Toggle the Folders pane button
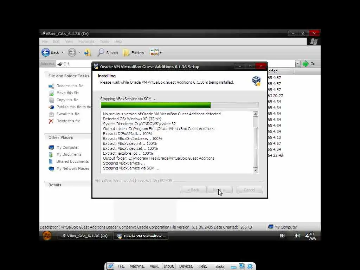This screenshot has height=270, width=360. 134,53
